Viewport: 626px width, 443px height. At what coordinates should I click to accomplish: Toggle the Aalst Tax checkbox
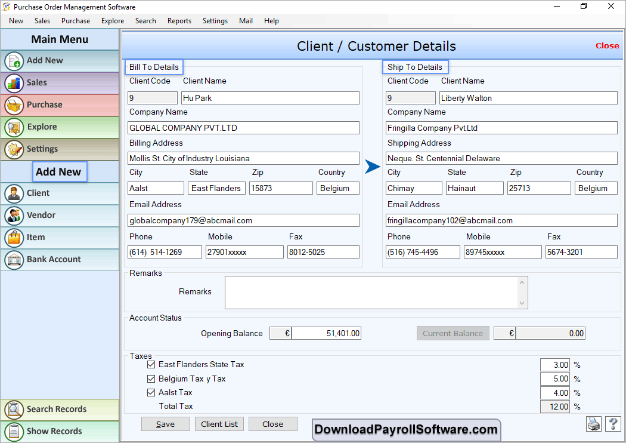[151, 392]
